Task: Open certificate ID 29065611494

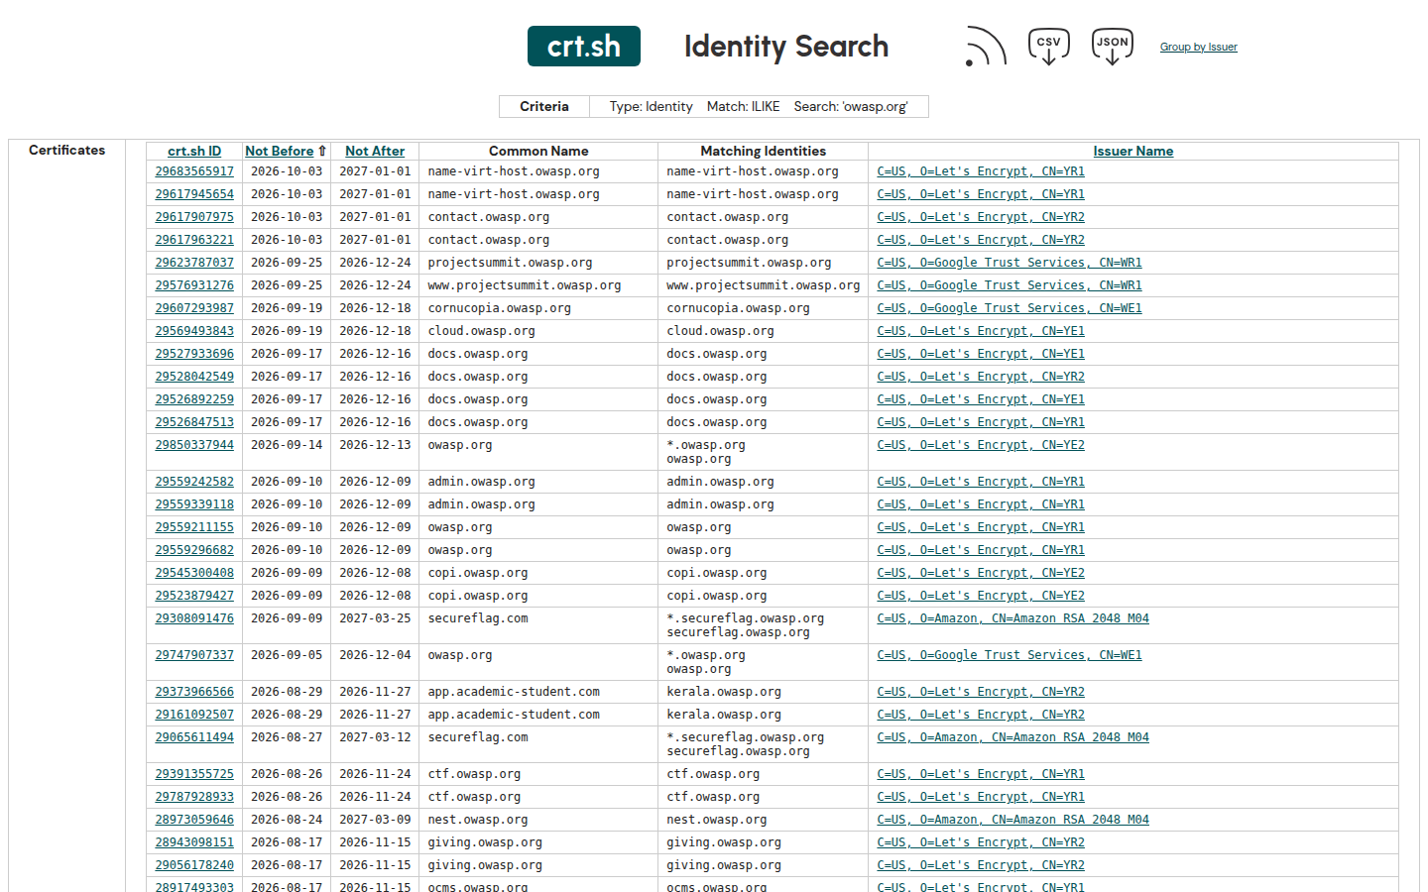Action: (x=194, y=737)
